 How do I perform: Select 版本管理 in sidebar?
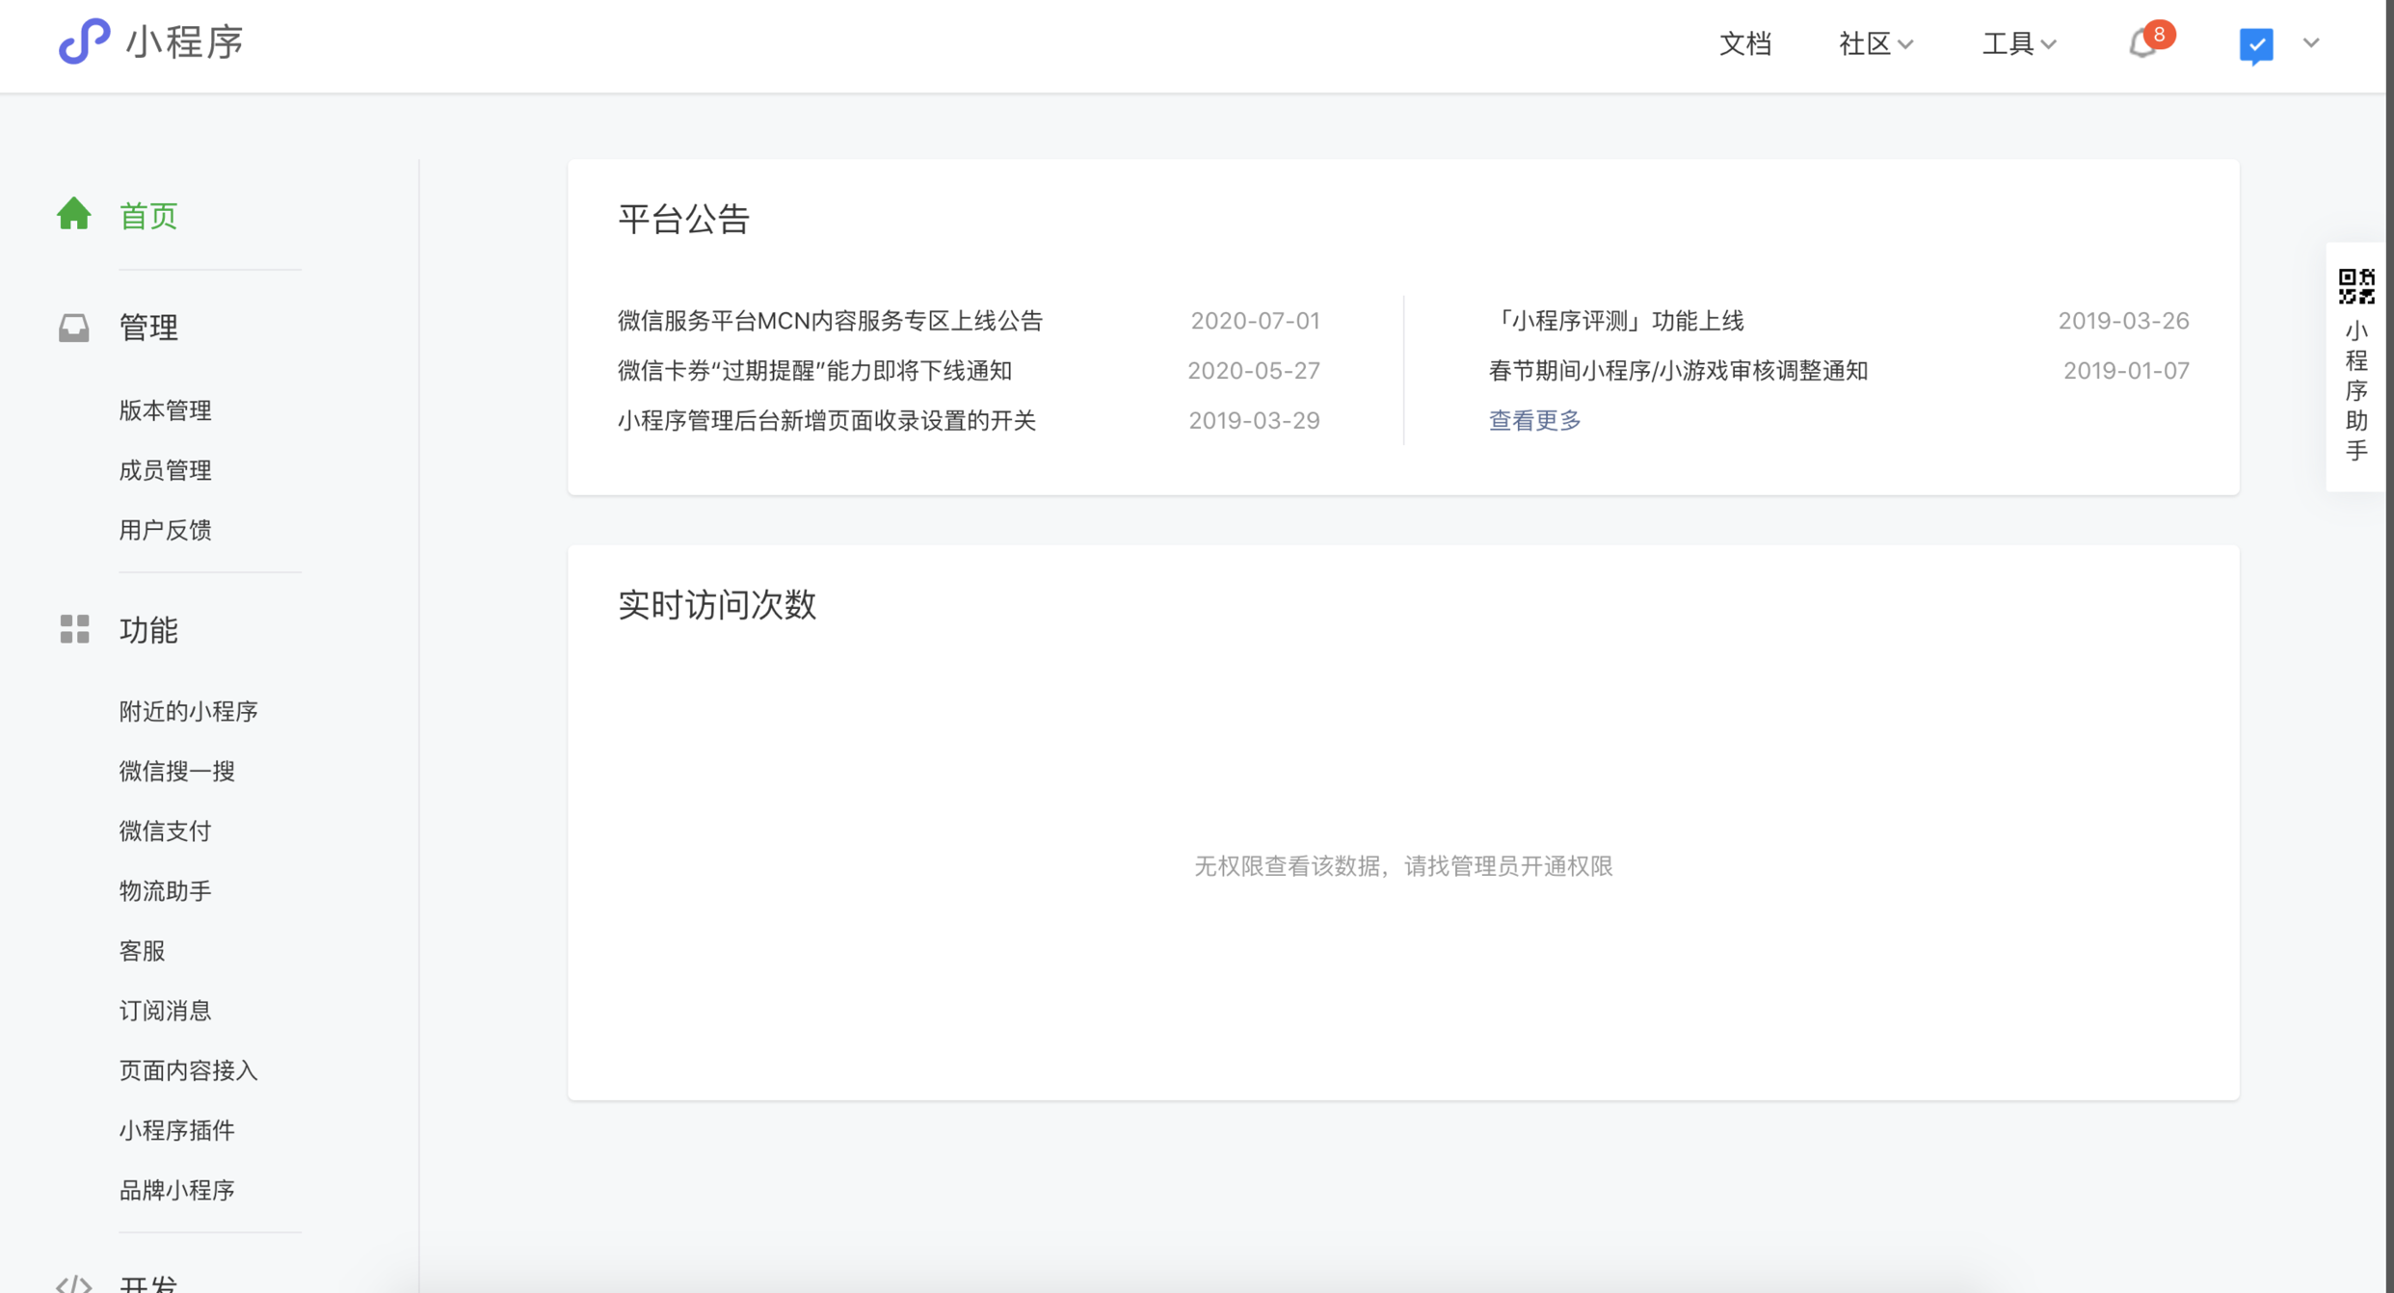[x=165, y=410]
